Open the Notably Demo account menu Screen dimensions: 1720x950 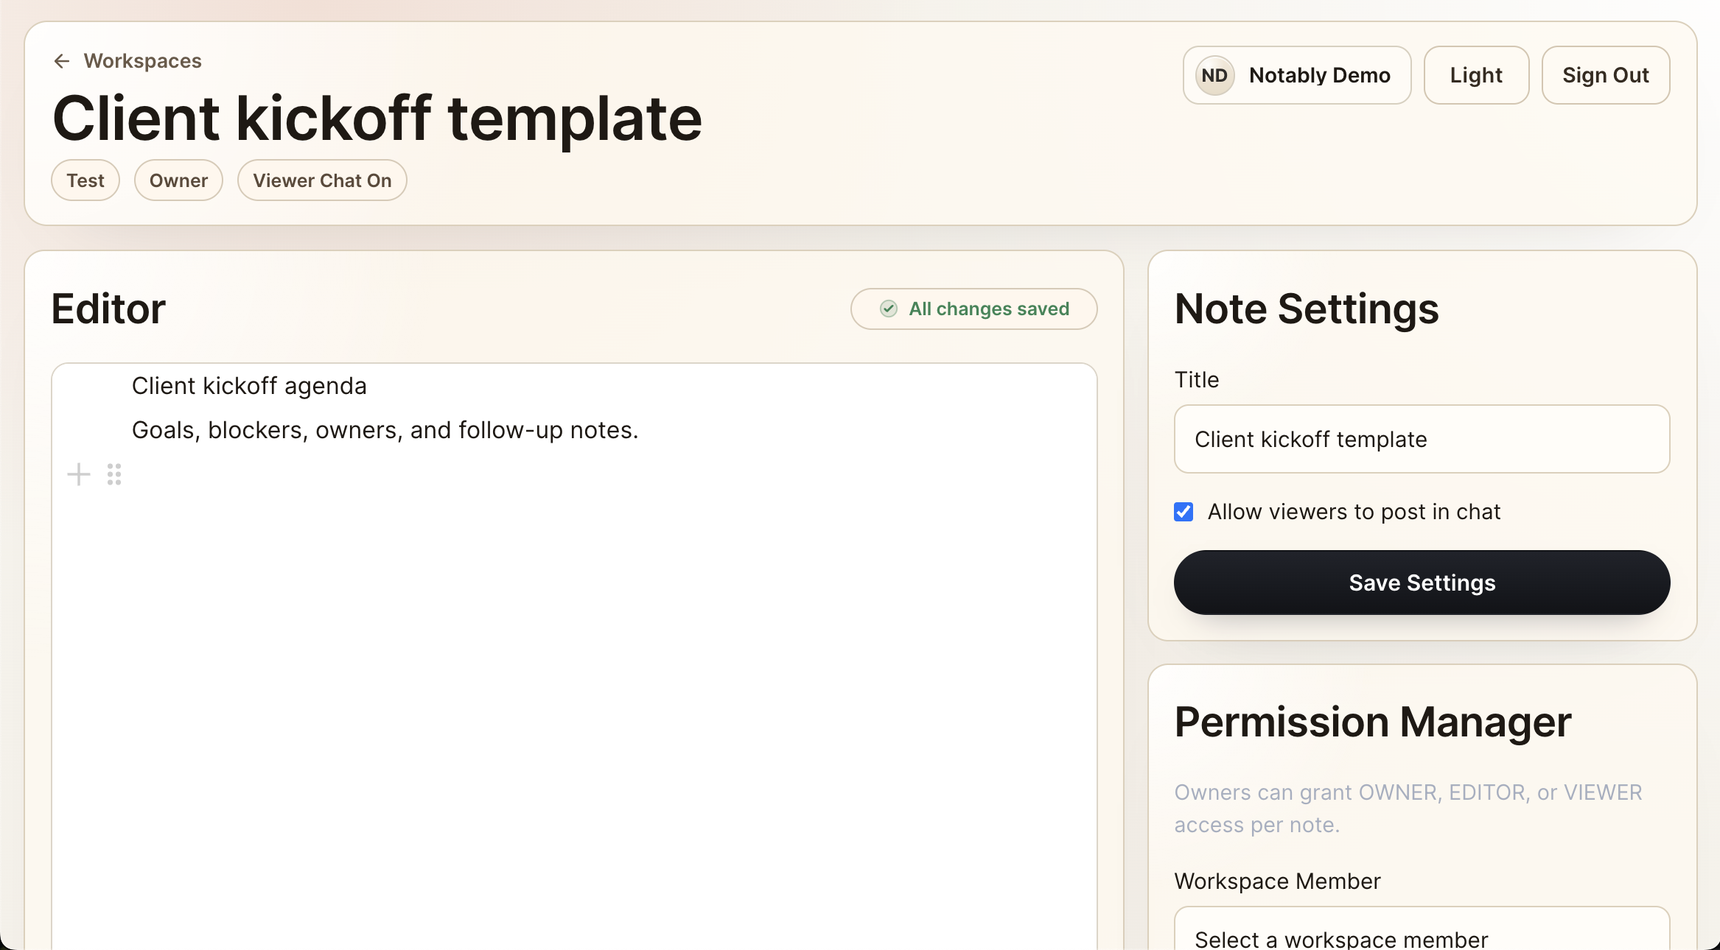click(x=1319, y=75)
